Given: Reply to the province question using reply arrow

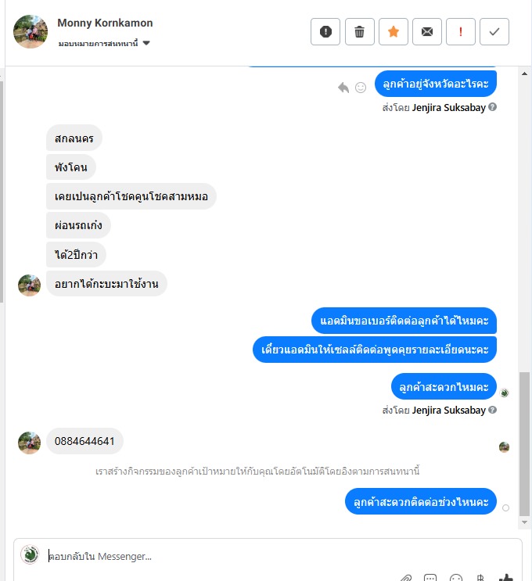Looking at the screenshot, I should point(343,88).
